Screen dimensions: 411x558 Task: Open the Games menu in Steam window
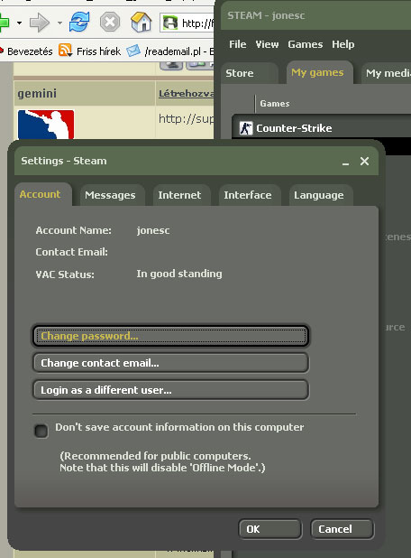[306, 44]
